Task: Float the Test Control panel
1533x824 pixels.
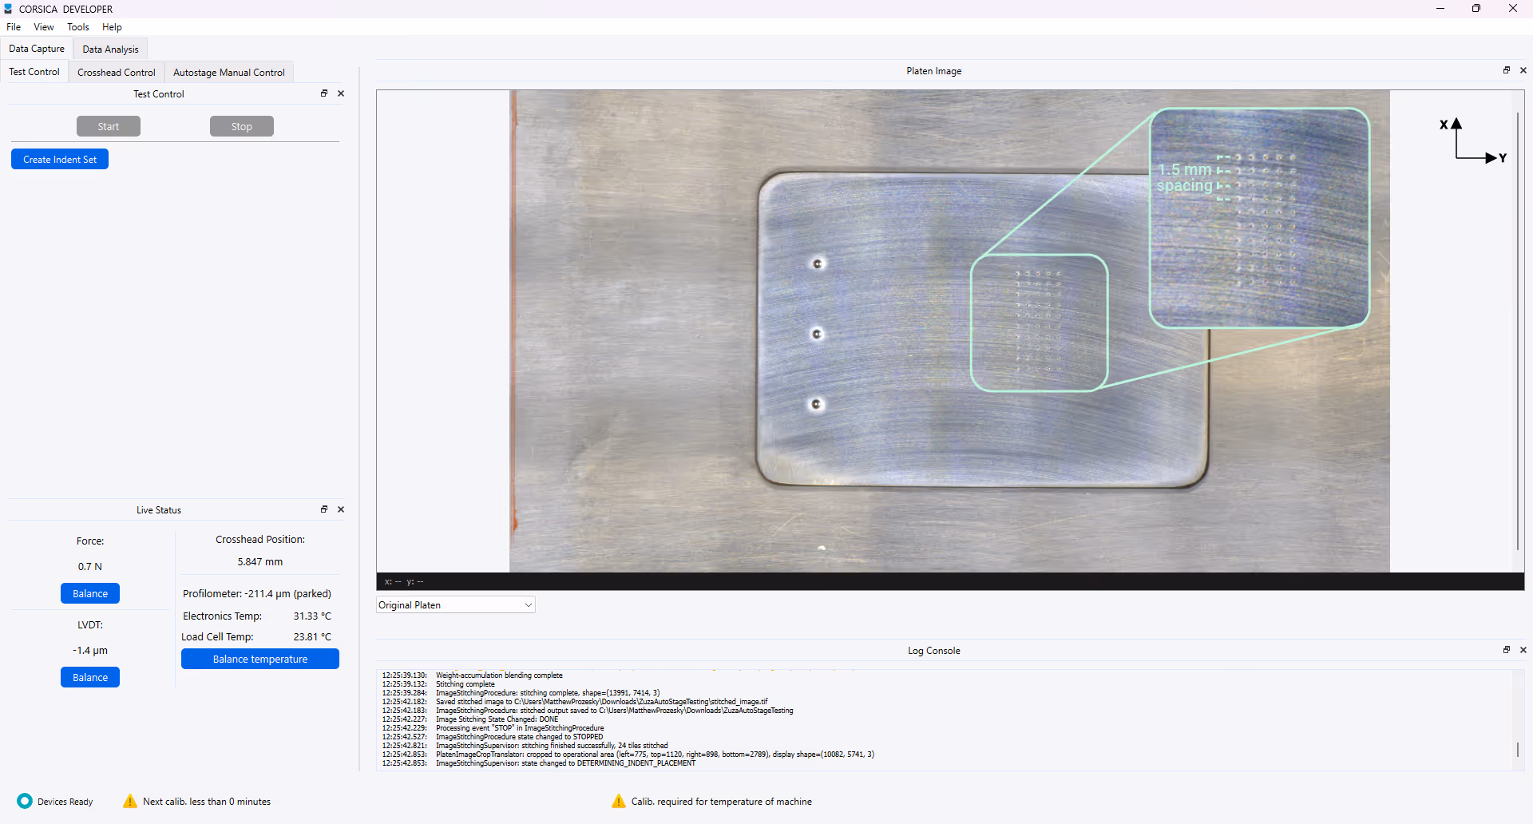Action: [324, 93]
